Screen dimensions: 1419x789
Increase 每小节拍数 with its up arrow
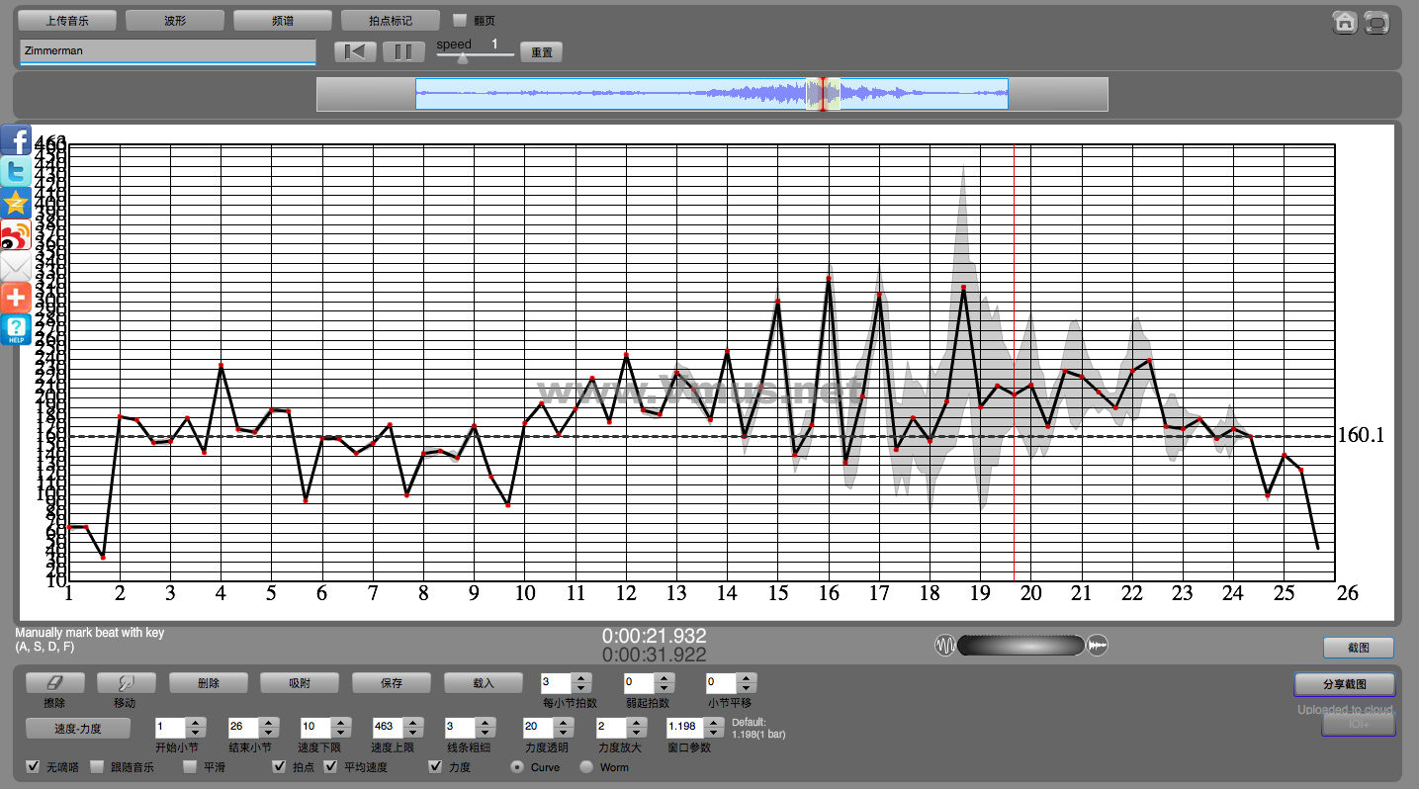pyautogui.click(x=581, y=678)
